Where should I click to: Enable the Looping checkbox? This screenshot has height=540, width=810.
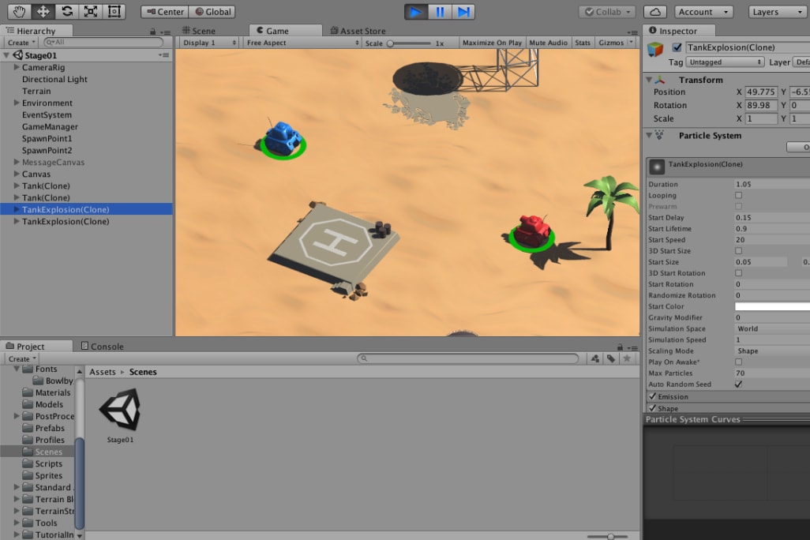pyautogui.click(x=738, y=195)
